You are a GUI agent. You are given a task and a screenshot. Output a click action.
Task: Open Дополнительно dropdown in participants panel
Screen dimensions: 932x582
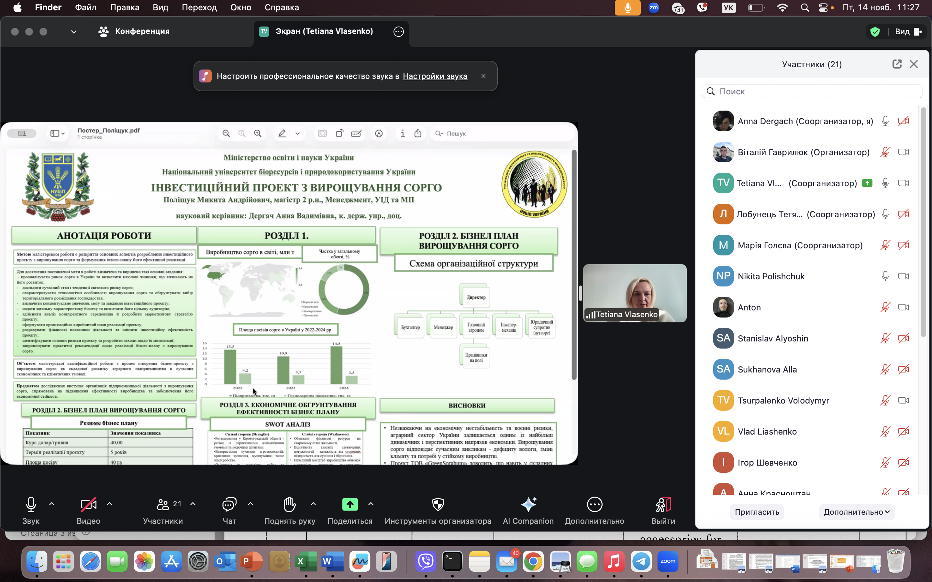click(856, 512)
